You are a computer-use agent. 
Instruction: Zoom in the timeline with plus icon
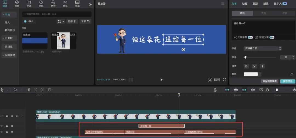pyautogui.click(x=294, y=90)
